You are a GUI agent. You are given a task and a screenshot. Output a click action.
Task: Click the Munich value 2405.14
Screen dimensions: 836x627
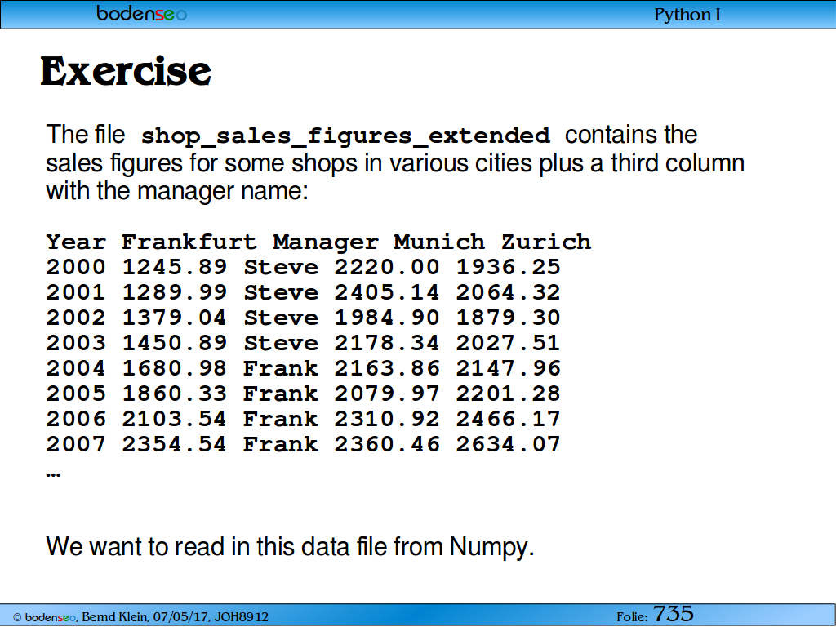pos(386,292)
